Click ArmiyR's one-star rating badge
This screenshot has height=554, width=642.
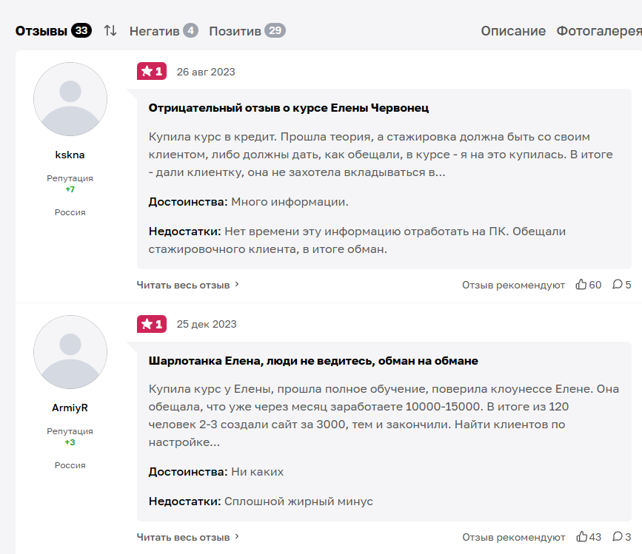tap(152, 324)
